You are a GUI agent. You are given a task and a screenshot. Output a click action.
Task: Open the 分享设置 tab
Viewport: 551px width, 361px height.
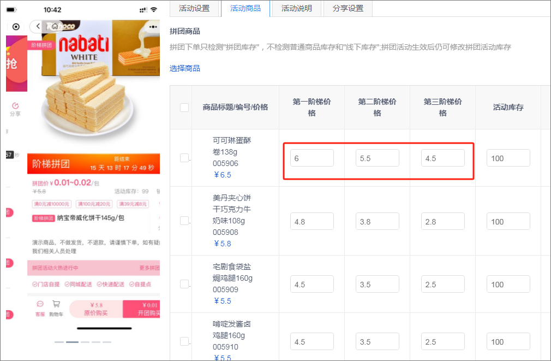[x=348, y=8]
